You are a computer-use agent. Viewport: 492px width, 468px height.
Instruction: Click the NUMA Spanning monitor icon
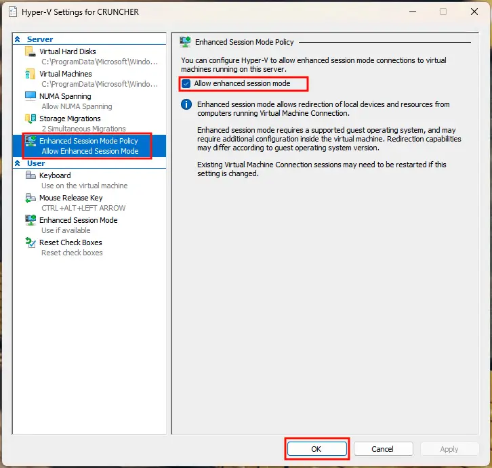tap(30, 96)
